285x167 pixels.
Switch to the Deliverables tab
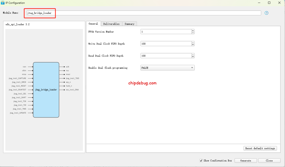click(x=111, y=24)
